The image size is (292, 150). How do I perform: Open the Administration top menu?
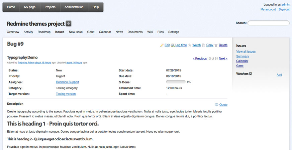[74, 7]
